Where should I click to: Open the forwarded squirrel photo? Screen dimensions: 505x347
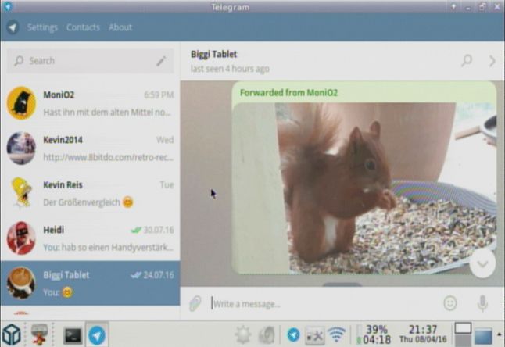[x=364, y=188]
